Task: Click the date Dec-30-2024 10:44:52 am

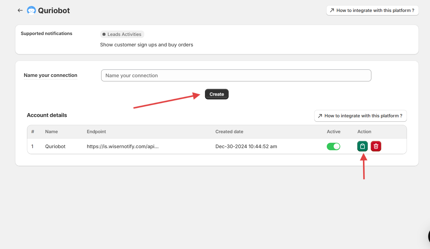Action: point(246,147)
